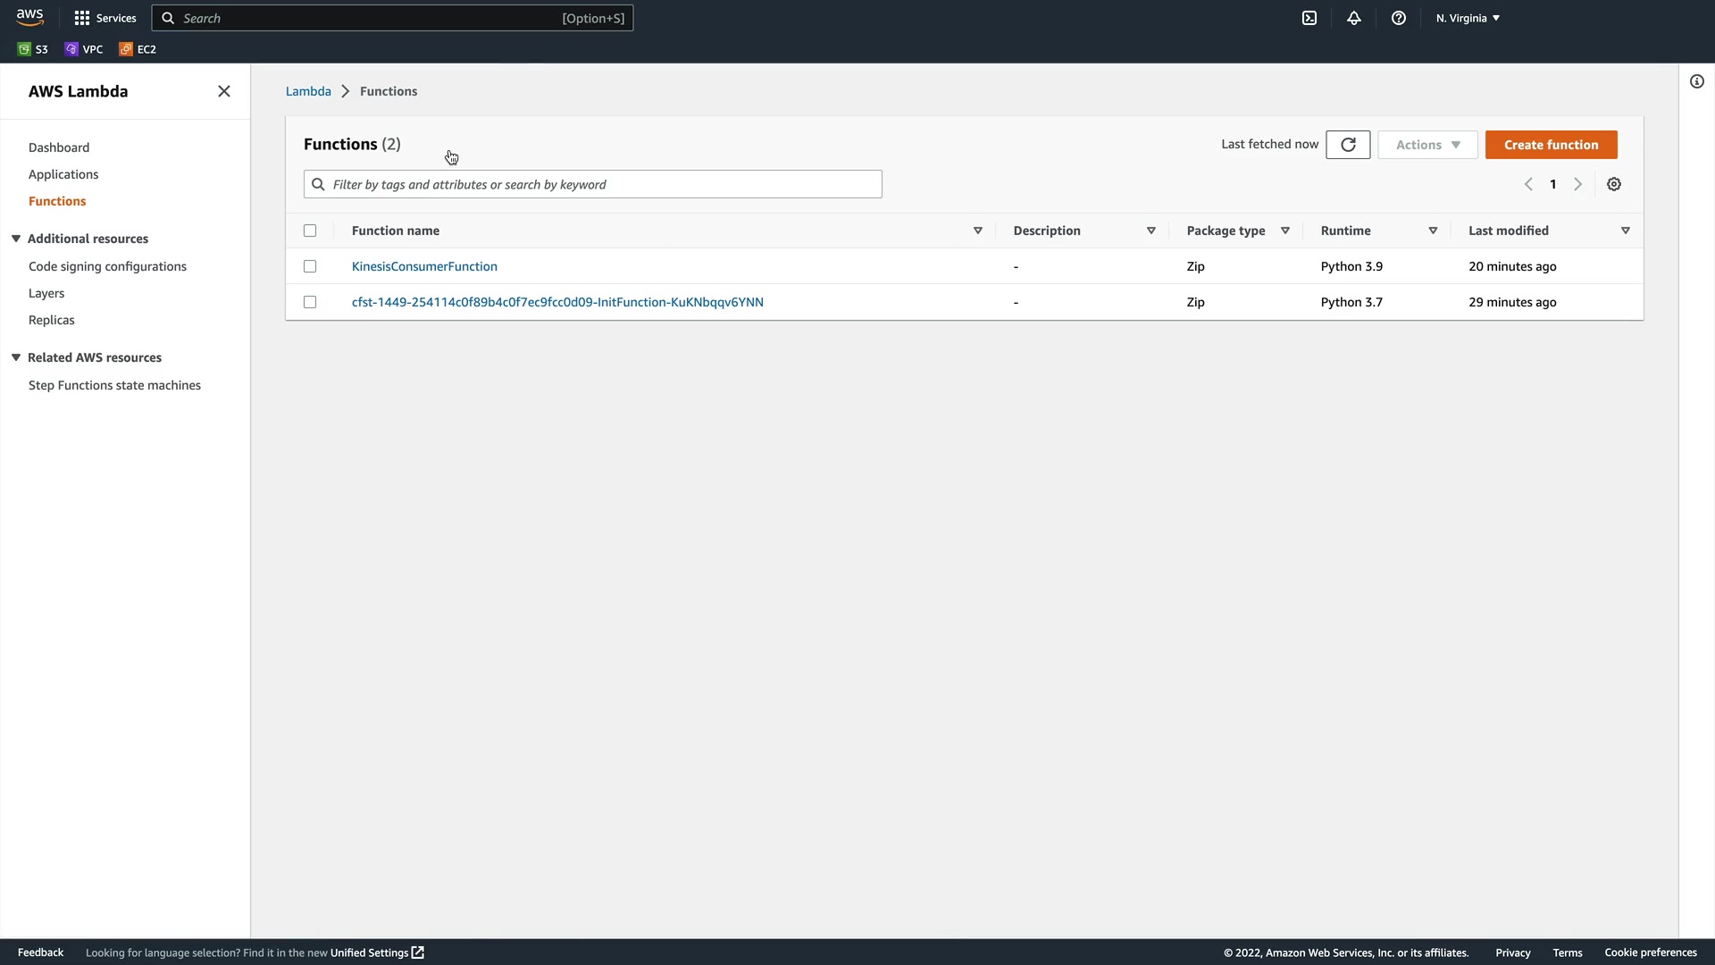Open the S3 shortcut in favorites bar
This screenshot has width=1715, height=965.
33,49
